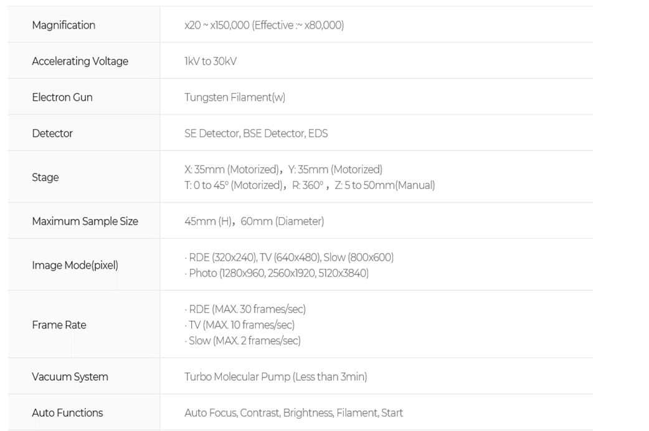The image size is (649, 431).
Task: Select 45mm (H), 60mm (Diameter) text
Action: pos(254,221)
